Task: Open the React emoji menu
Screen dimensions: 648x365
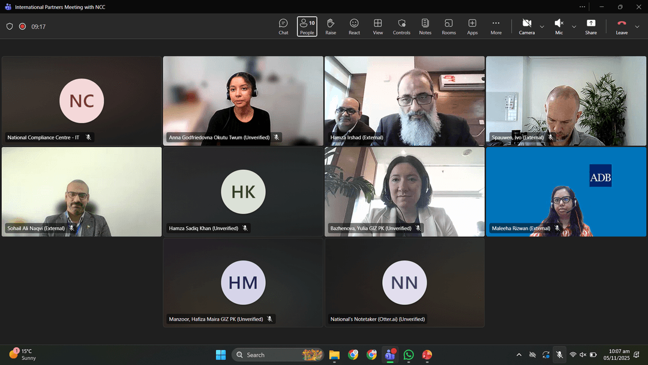Action: point(354,26)
